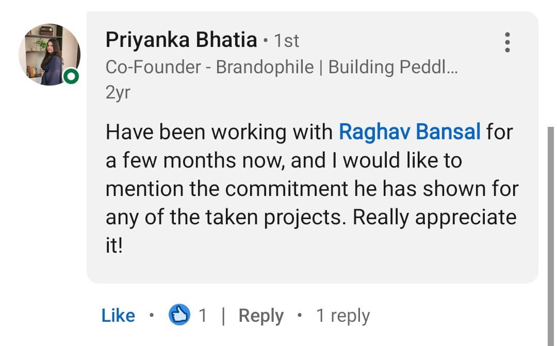Viewport: 557px width, 346px height.
Task: Expand the 1 reply thread
Action: coord(342,316)
